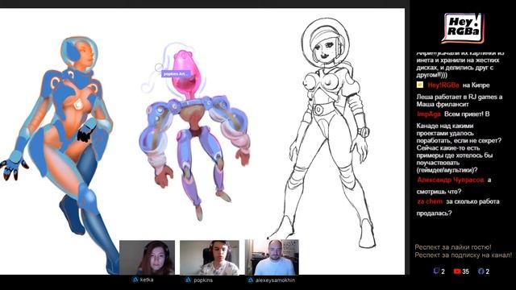This screenshot has width=516, height=290.
Task: Click the message 'смотришь что?'
Action: (x=439, y=192)
